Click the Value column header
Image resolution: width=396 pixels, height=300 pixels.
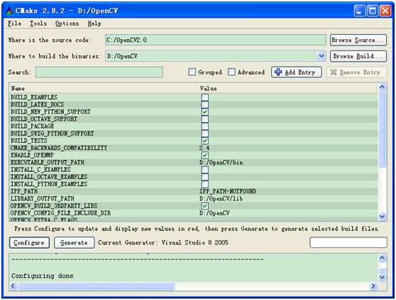(287, 89)
